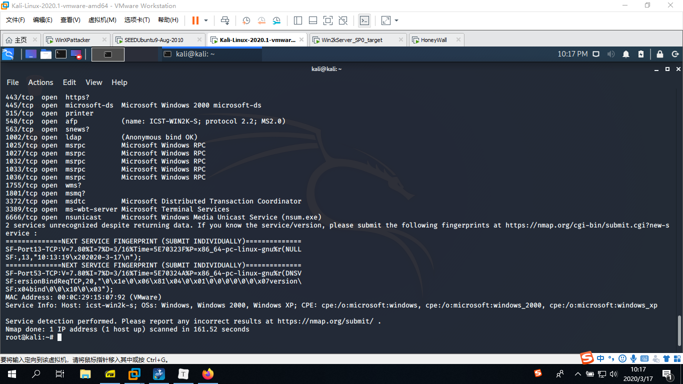
Task: Select kali@kali: ~ window in Kali taskbar
Action: (211, 54)
